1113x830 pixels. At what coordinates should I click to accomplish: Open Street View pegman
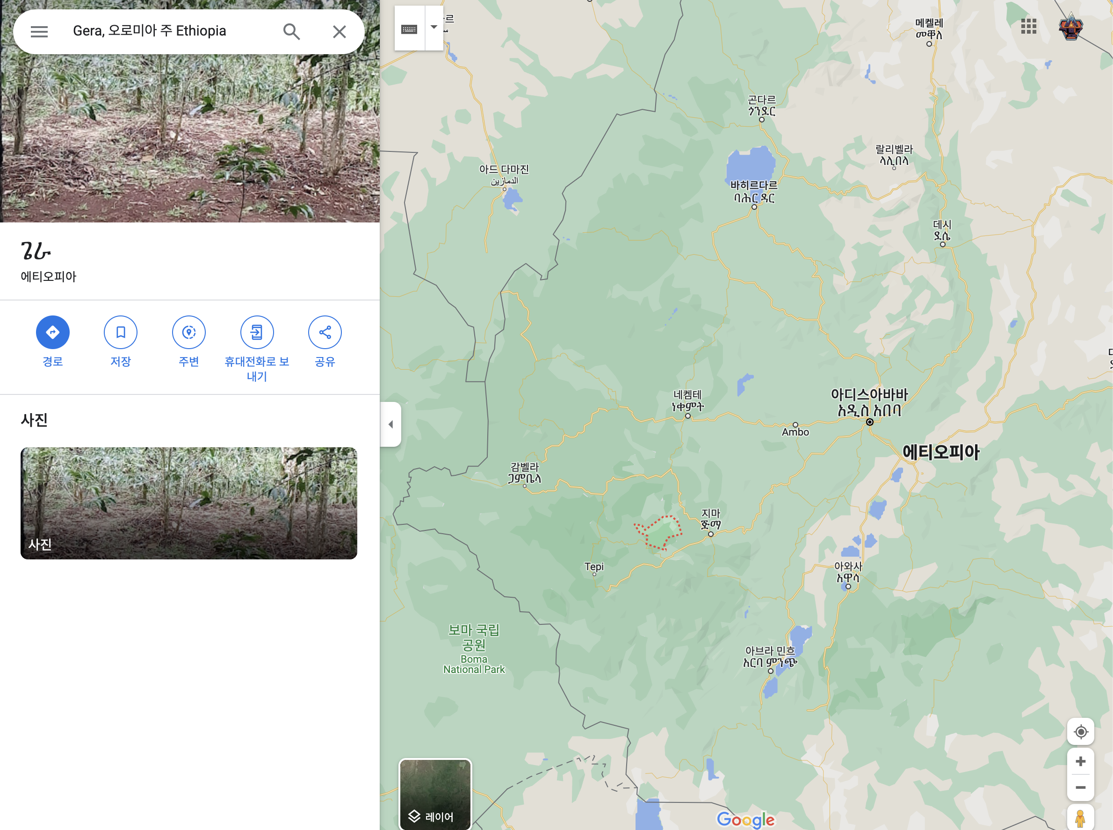click(1080, 818)
